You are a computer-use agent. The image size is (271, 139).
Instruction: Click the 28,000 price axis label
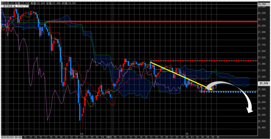coord(263,26)
